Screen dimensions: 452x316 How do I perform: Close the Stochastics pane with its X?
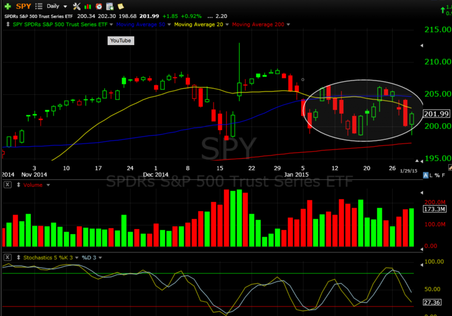[x=8, y=257]
